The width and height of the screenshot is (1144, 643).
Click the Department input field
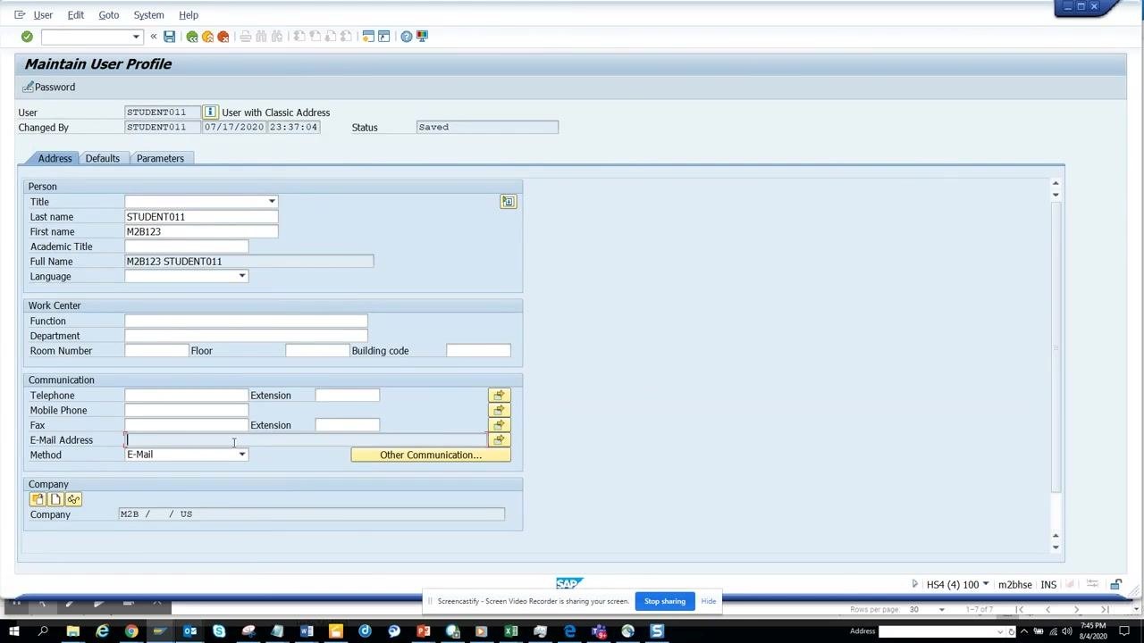246,336
